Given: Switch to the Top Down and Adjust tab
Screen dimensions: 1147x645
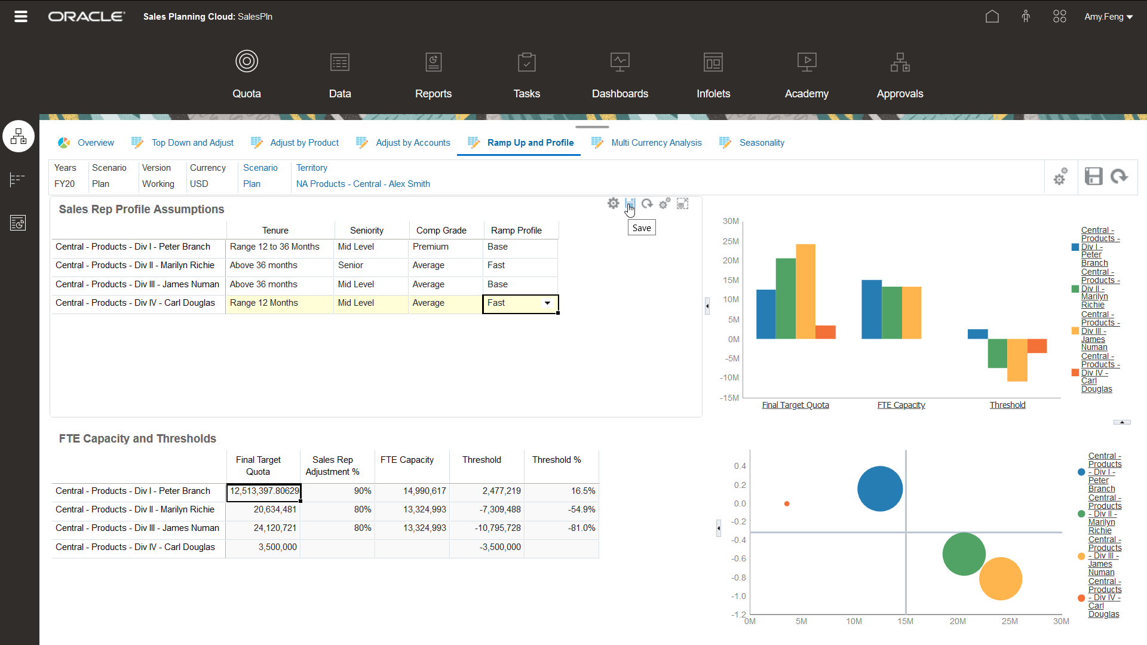Looking at the screenshot, I should [x=192, y=142].
